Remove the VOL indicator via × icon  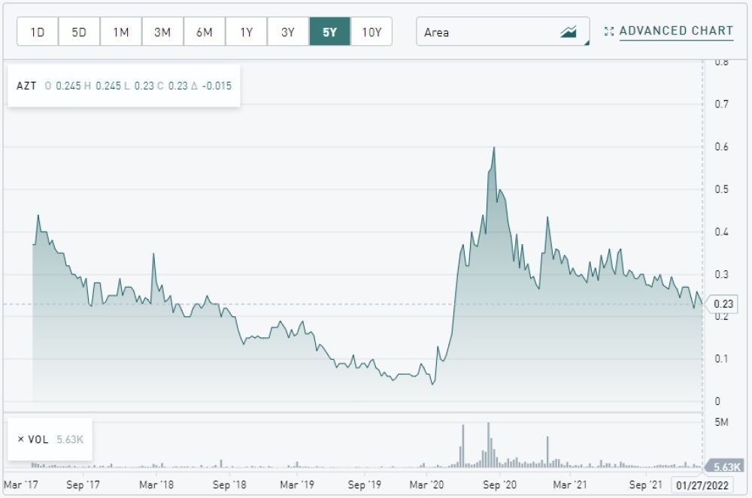click(x=20, y=439)
